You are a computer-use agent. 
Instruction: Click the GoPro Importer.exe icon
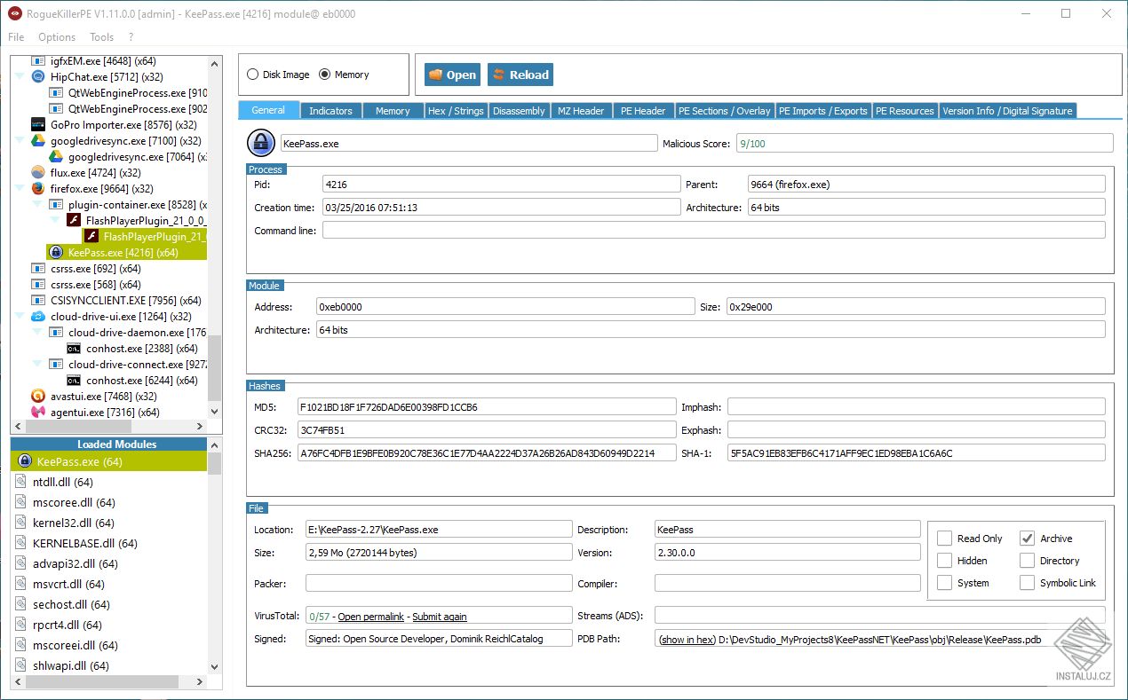[37, 125]
